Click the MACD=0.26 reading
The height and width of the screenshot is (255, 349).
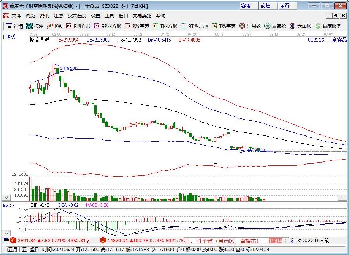97,205
